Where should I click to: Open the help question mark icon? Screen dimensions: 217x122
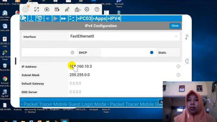click(97, 9)
